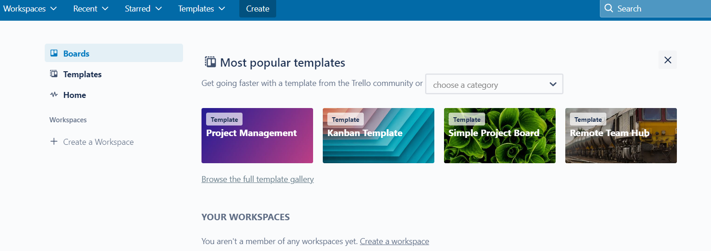Select Boards in the sidebar
The width and height of the screenshot is (711, 251).
pos(114,53)
